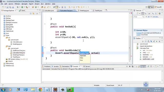This screenshot has height=92, width=164.
Task: Toggle Scheduled presentation in Task List
Action: [x=146, y=14]
